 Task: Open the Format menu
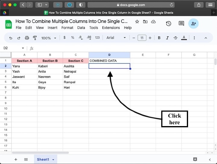pos(67,28)
